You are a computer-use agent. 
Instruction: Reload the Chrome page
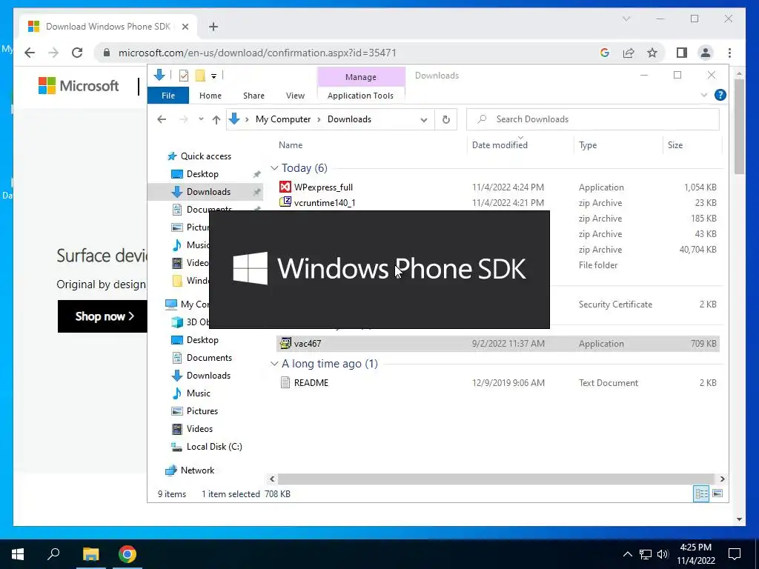[77, 53]
